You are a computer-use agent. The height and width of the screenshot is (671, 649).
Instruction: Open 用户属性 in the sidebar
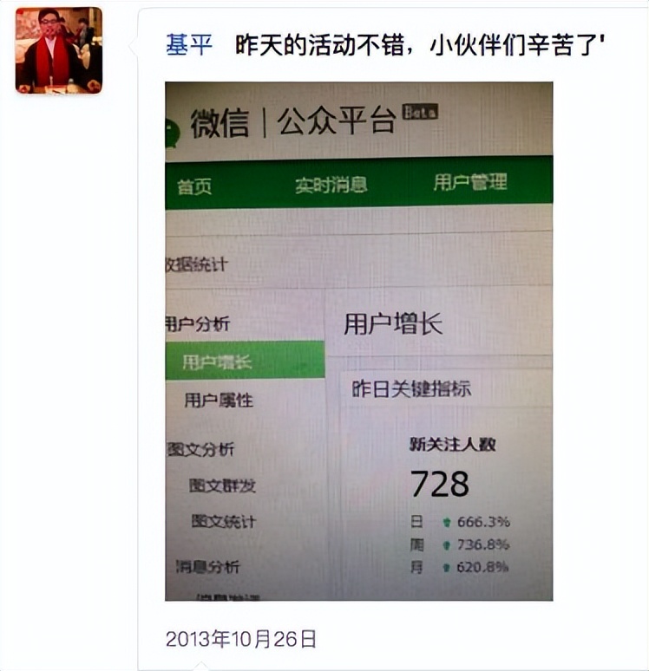(x=219, y=401)
